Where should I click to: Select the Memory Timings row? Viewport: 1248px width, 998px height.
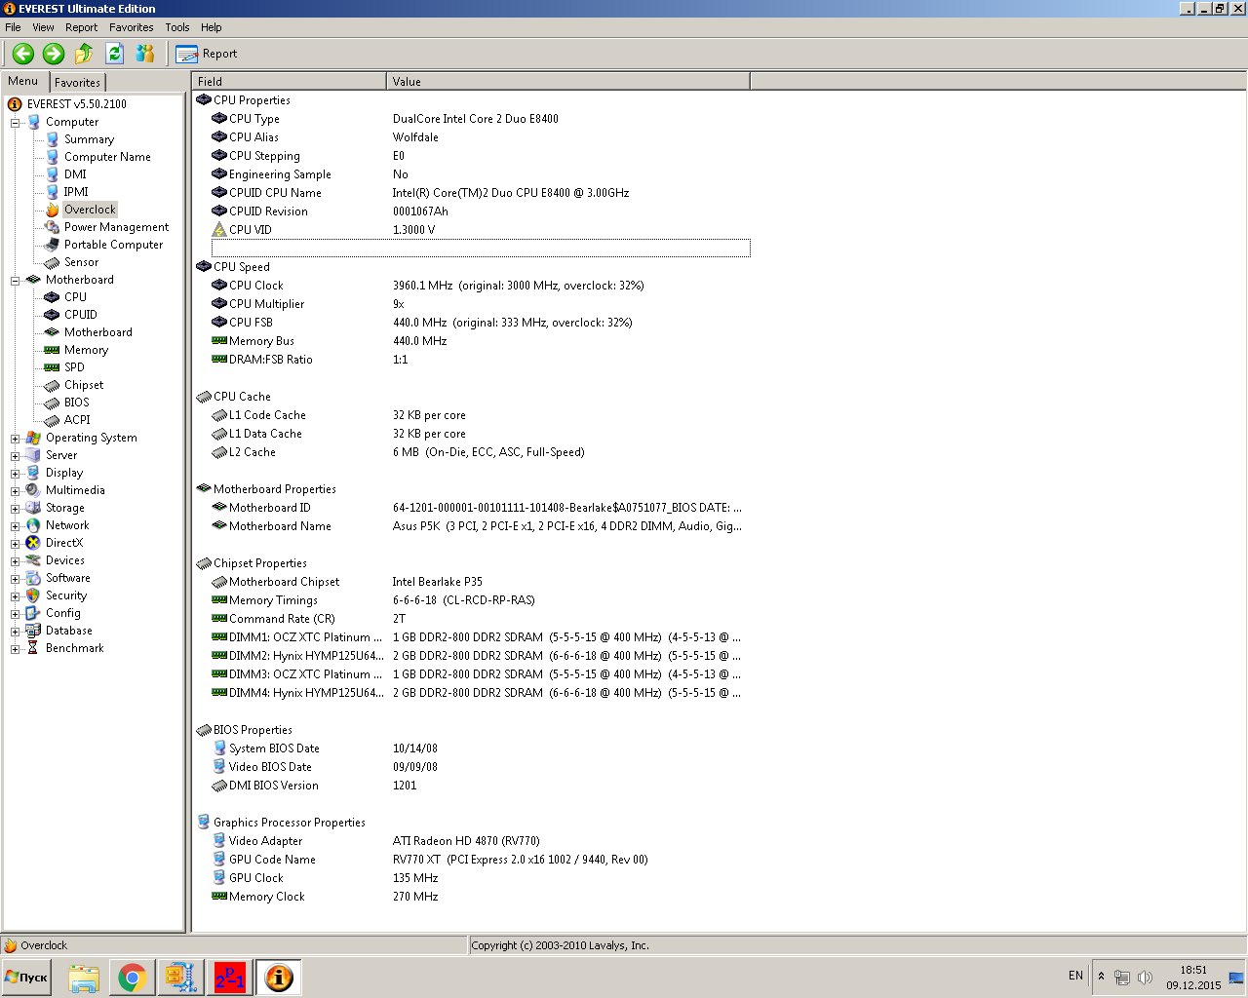[x=480, y=600]
